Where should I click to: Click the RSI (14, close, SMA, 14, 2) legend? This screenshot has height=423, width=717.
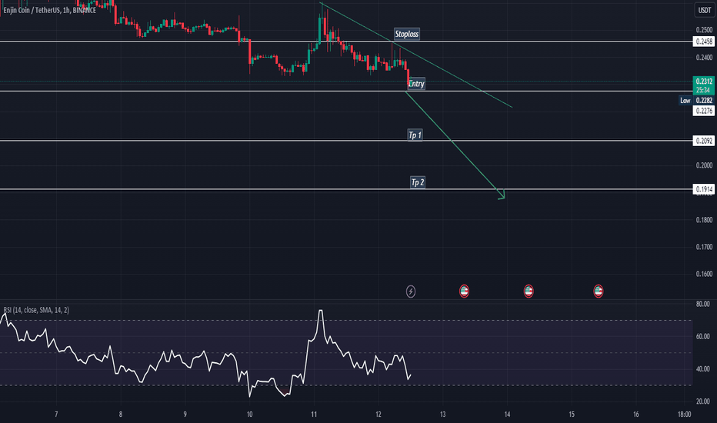[x=36, y=310]
